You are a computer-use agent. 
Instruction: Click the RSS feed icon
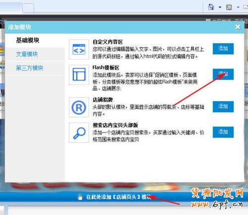(x=229, y=7)
